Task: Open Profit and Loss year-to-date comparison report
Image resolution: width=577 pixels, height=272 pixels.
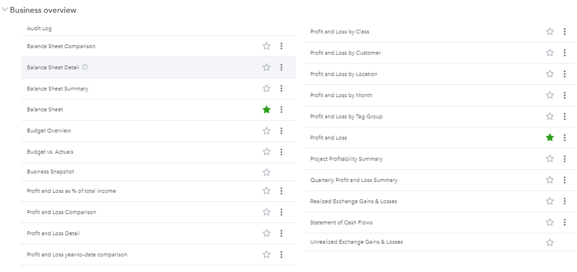Action: (x=77, y=255)
